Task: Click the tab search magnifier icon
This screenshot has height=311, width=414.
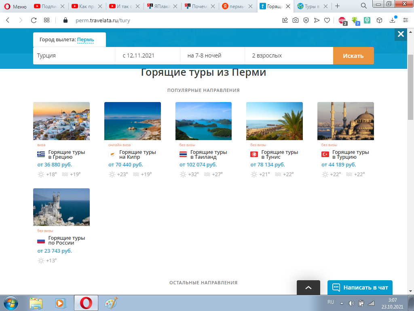Action: 363,6
